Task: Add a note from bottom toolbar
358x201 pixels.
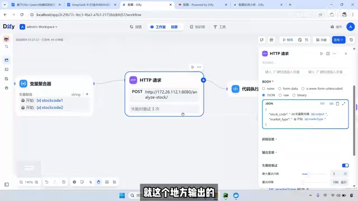Action: point(82,182)
